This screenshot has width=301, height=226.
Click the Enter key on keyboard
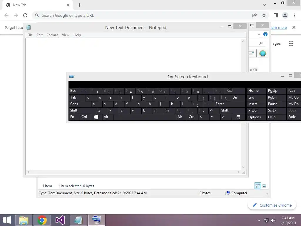point(229,104)
